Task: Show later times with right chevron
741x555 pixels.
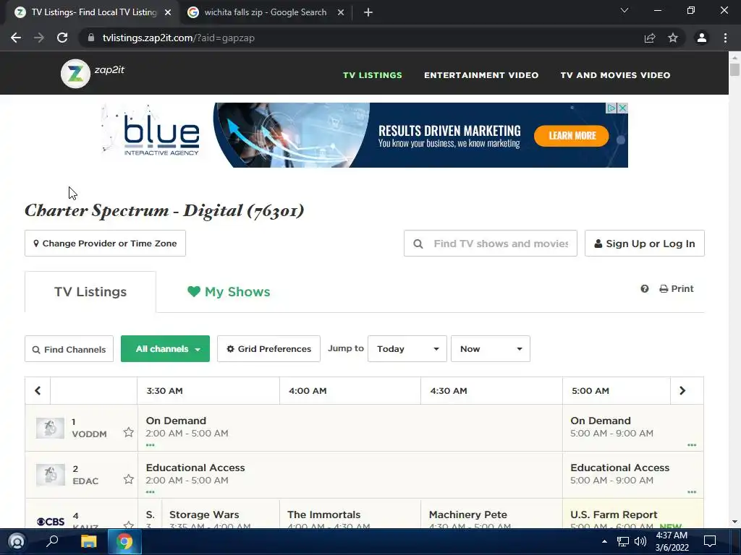Action: pyautogui.click(x=682, y=391)
